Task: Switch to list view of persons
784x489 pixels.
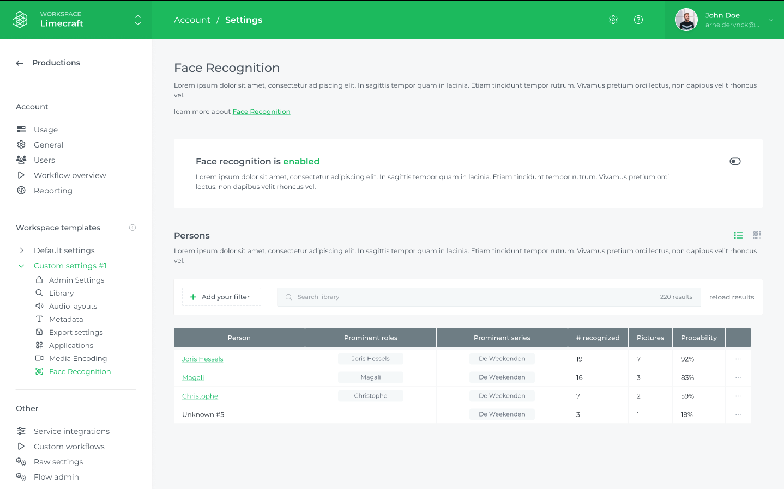Action: [x=738, y=235]
